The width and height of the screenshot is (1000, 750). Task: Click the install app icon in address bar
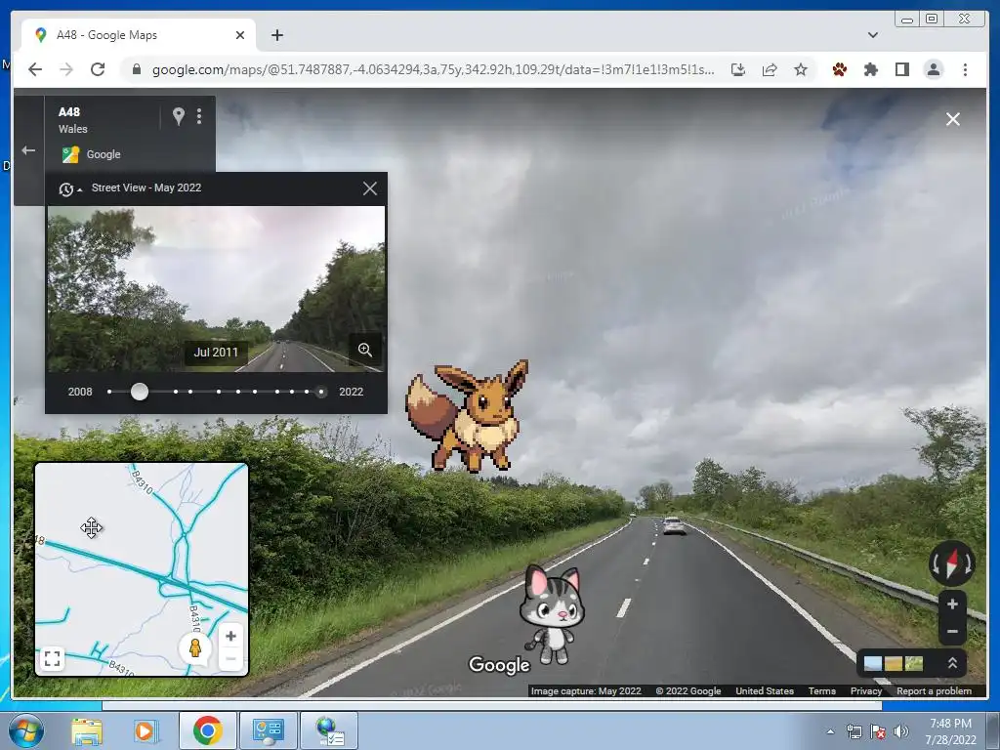click(738, 69)
